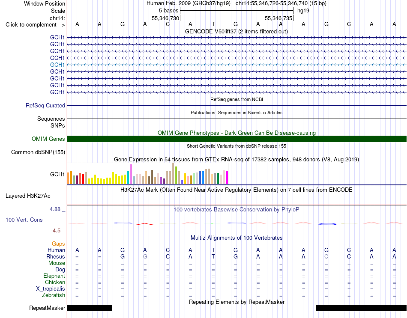Click the T base in the top sequence row
This screenshot has height=318, width=407.
(213, 24)
